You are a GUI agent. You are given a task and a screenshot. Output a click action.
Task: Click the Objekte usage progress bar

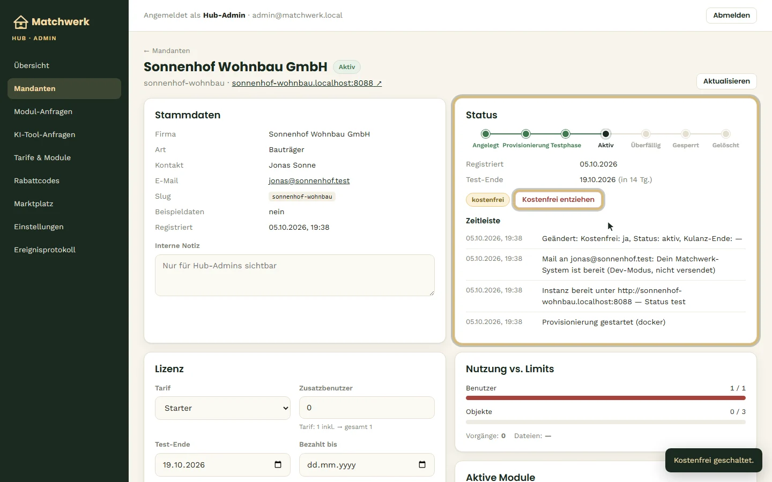[x=606, y=422]
